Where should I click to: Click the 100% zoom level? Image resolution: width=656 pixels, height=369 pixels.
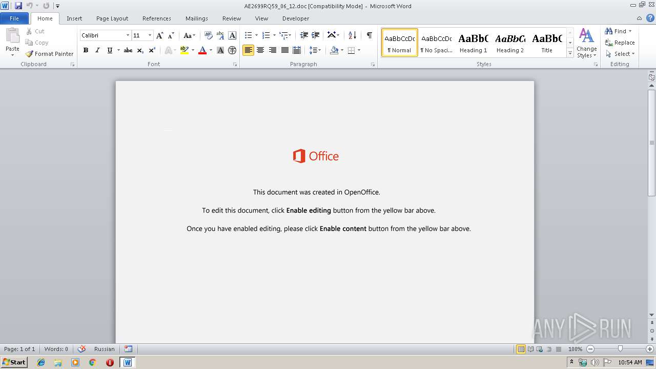pos(575,349)
